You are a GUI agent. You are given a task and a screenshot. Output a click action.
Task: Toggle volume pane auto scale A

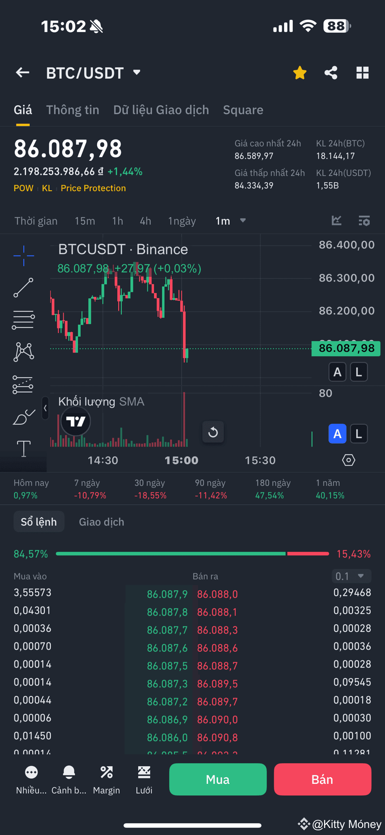pyautogui.click(x=338, y=434)
